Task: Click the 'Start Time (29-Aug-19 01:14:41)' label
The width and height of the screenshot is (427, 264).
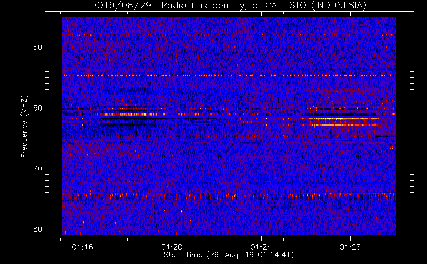Action: pyautogui.click(x=229, y=255)
